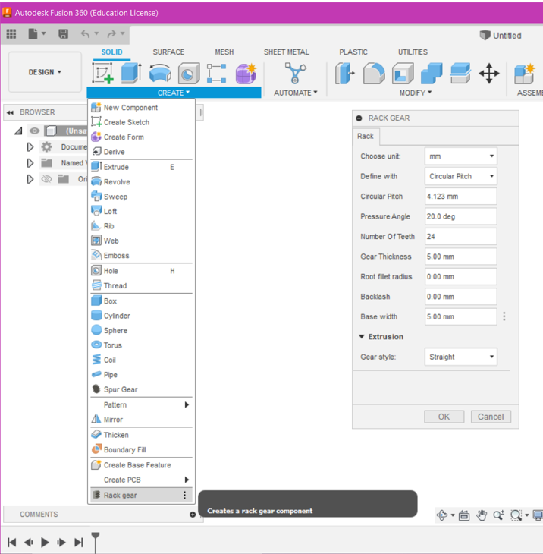The height and width of the screenshot is (554, 543).
Task: Switch to the Sheet Metal tab
Action: click(x=286, y=52)
